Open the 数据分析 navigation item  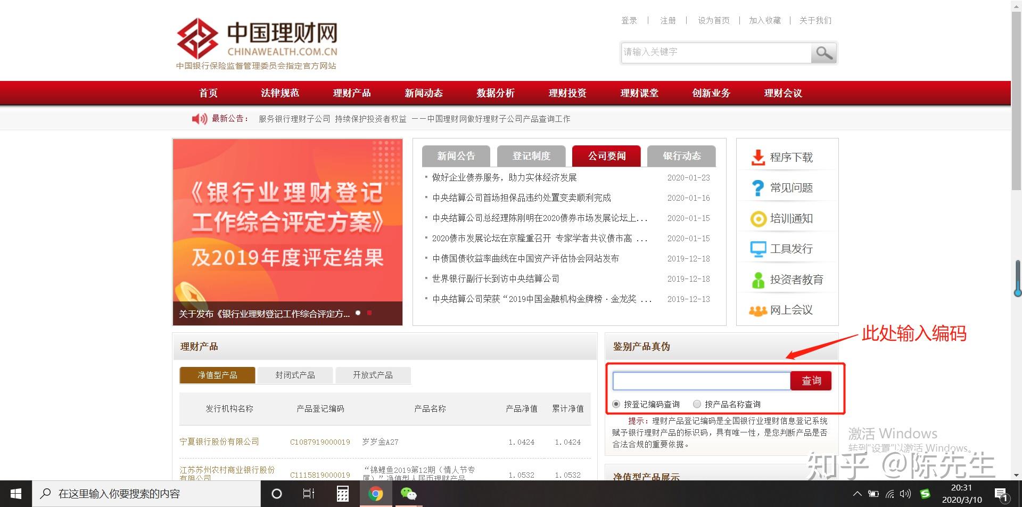[496, 93]
